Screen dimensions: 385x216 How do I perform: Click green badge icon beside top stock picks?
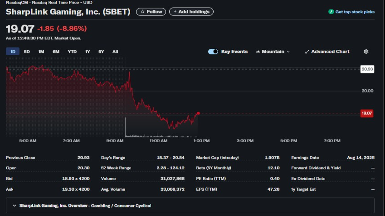click(x=331, y=12)
